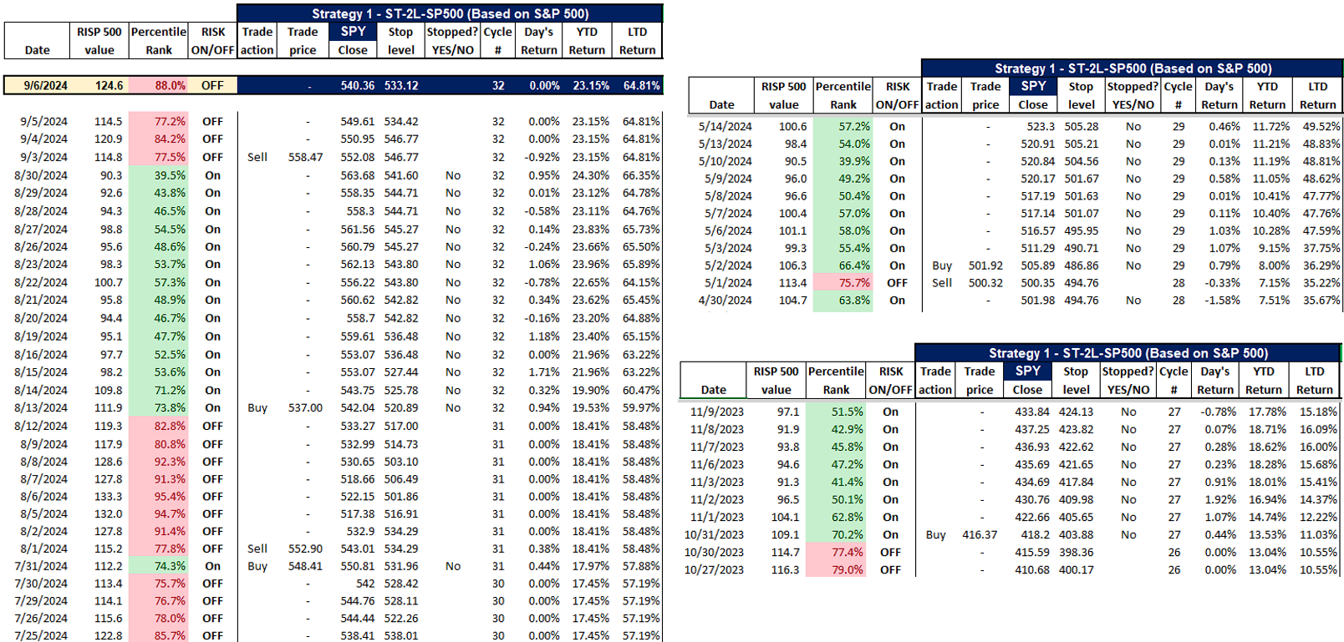
Task: Click the 11/9/2023 date cell
Action: 716,412
